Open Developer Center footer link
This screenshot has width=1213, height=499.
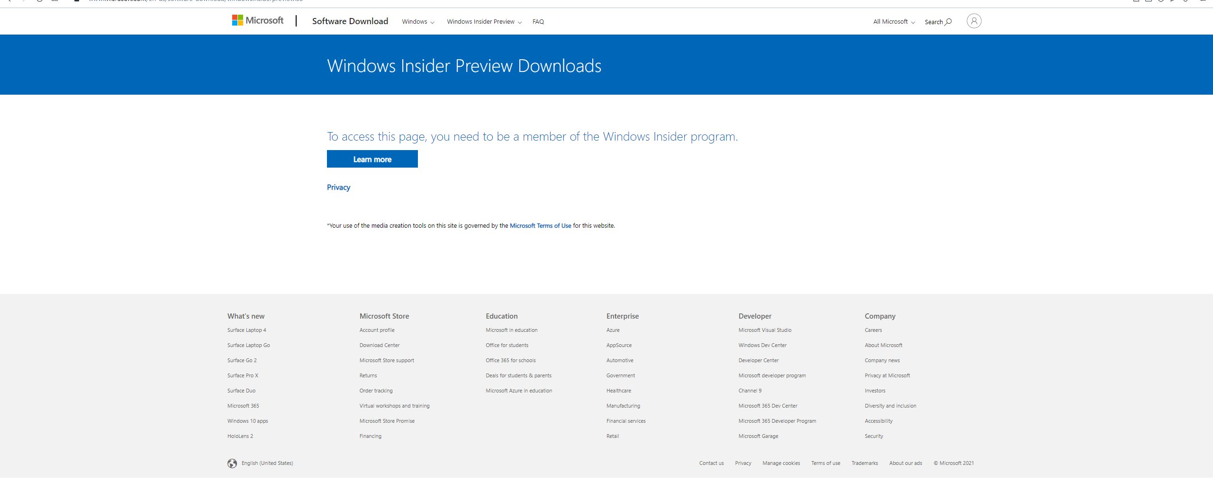759,361
